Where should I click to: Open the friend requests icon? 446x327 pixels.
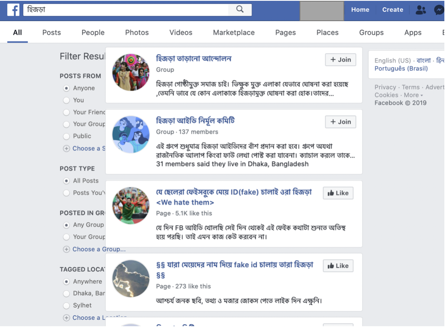click(x=421, y=10)
